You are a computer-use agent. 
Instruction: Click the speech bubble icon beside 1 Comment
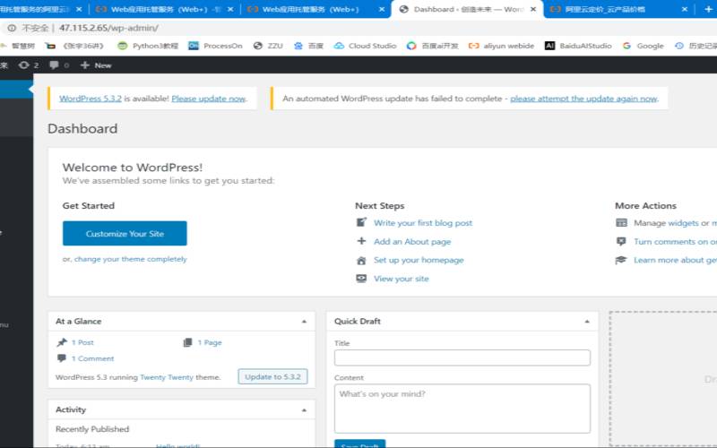[62, 358]
